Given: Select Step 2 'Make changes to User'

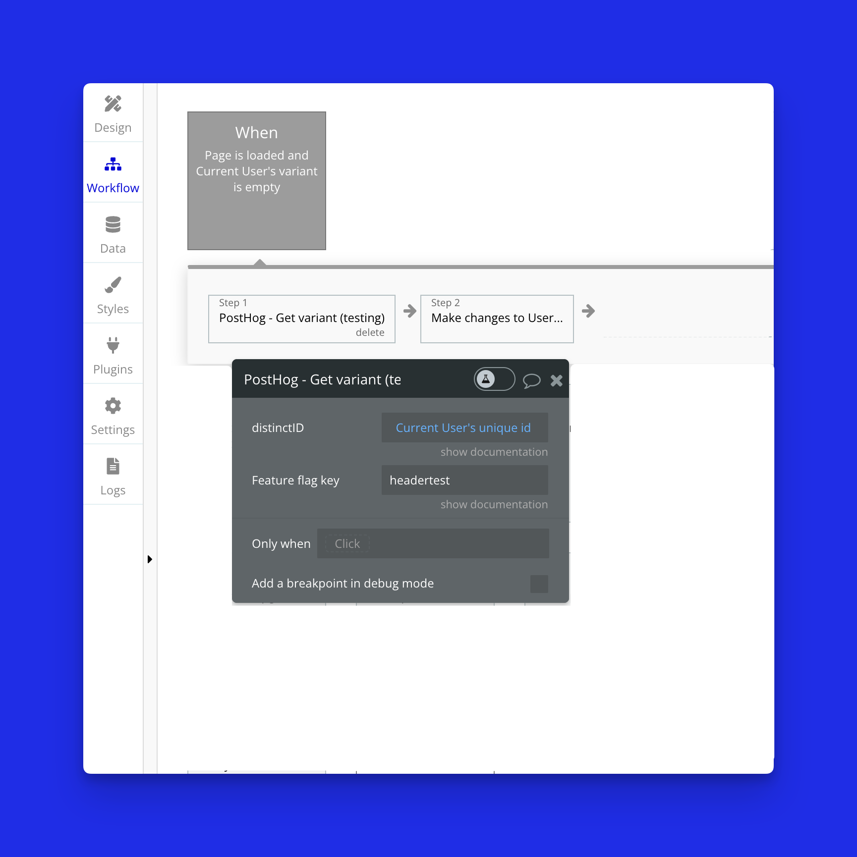Looking at the screenshot, I should (497, 319).
